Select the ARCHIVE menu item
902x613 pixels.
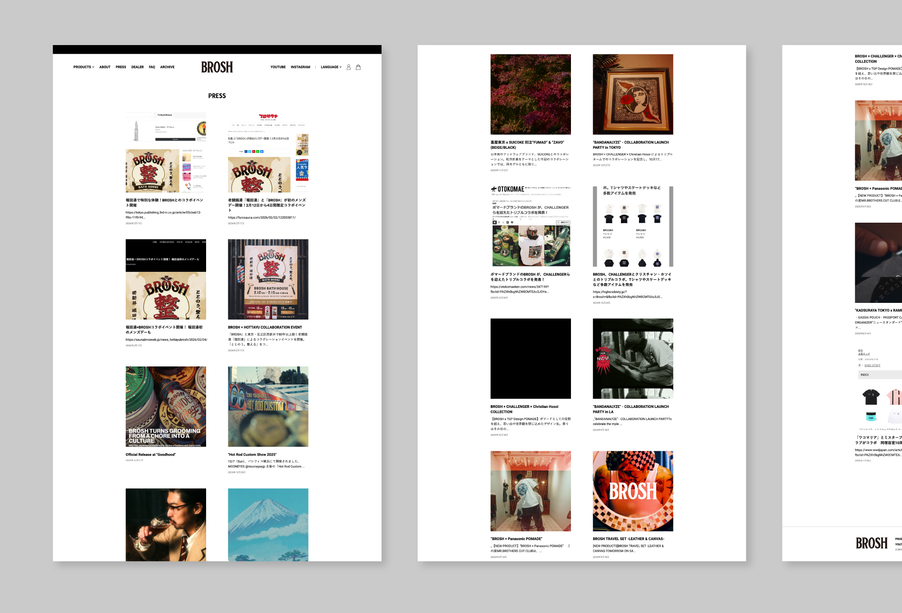point(167,67)
